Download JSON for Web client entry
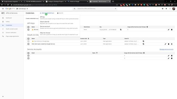The width and height of the screenshot is (177, 99). [x=172, y=44]
